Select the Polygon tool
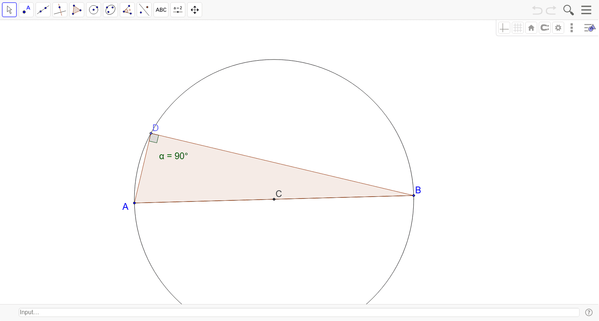The image size is (599, 321). (x=77, y=10)
